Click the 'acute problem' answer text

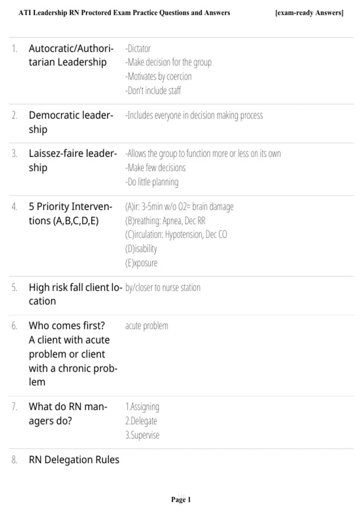click(147, 326)
